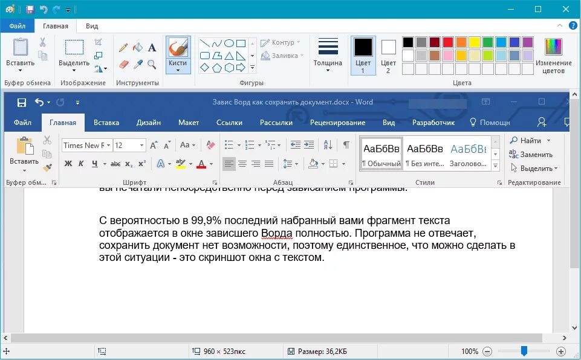Click Redo in Paint title bar

coord(56,9)
